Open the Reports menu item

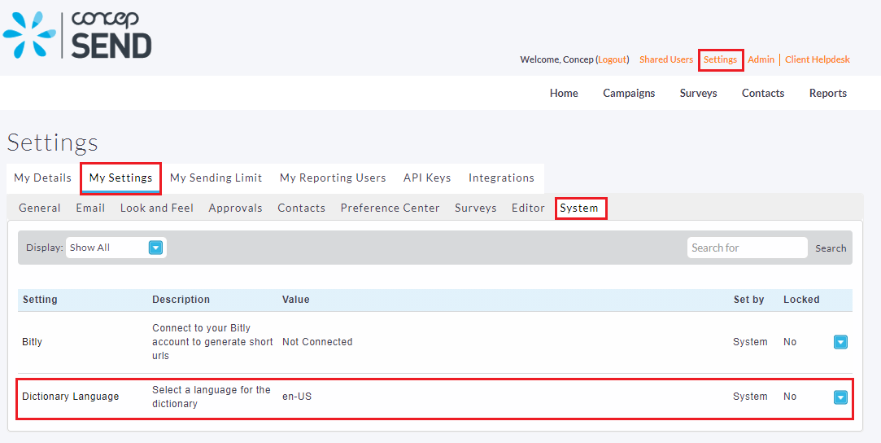tap(827, 94)
